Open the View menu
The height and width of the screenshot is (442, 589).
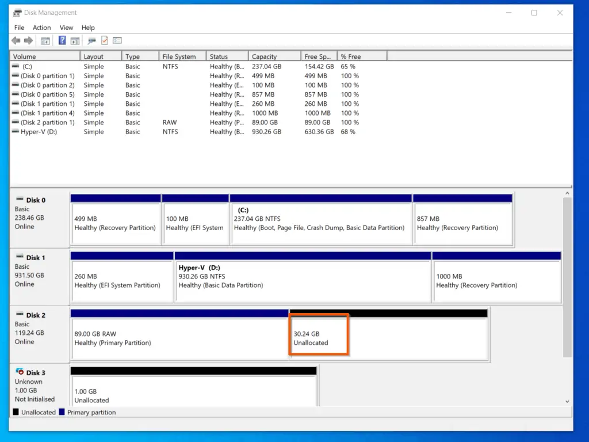click(x=66, y=28)
